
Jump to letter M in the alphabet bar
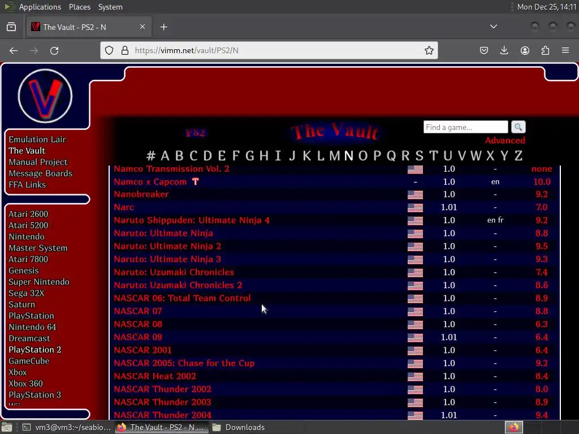tap(334, 156)
